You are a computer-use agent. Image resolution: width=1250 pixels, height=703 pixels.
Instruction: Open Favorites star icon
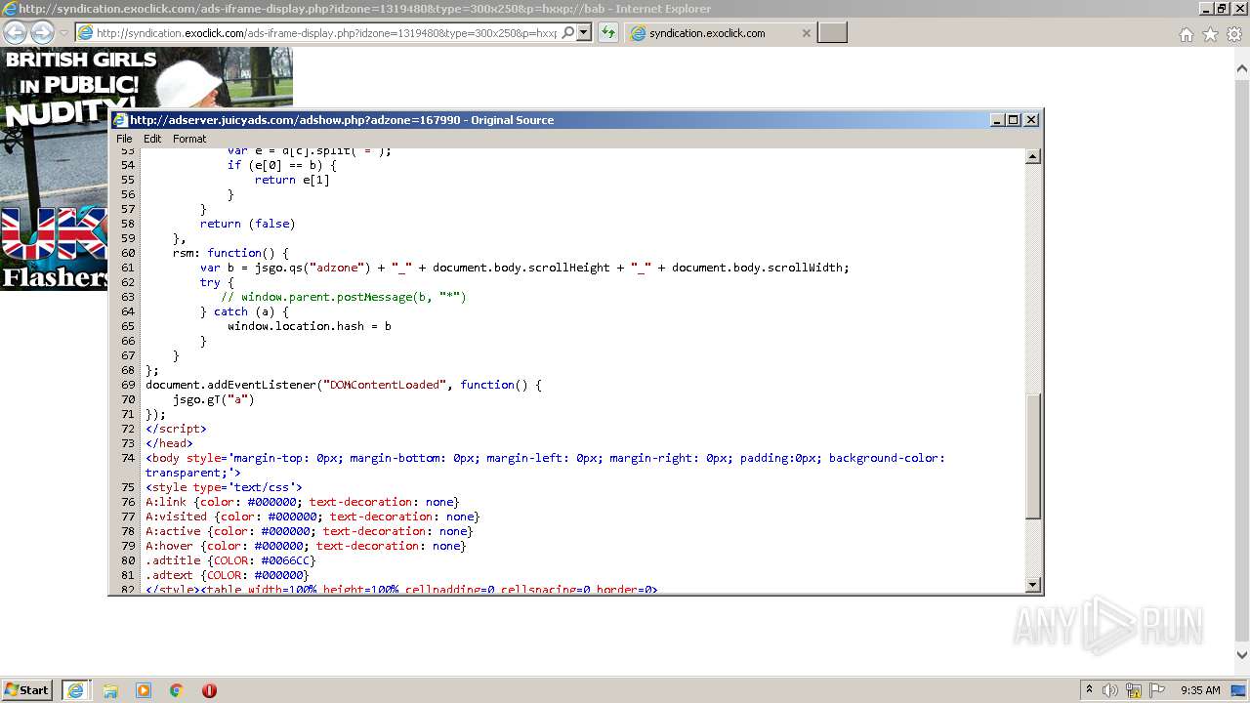coord(1210,34)
